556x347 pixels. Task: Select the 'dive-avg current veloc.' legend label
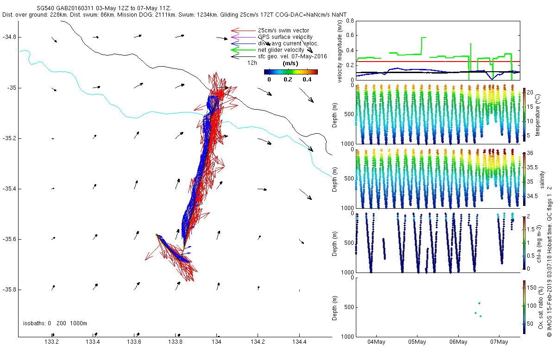pos(288,43)
